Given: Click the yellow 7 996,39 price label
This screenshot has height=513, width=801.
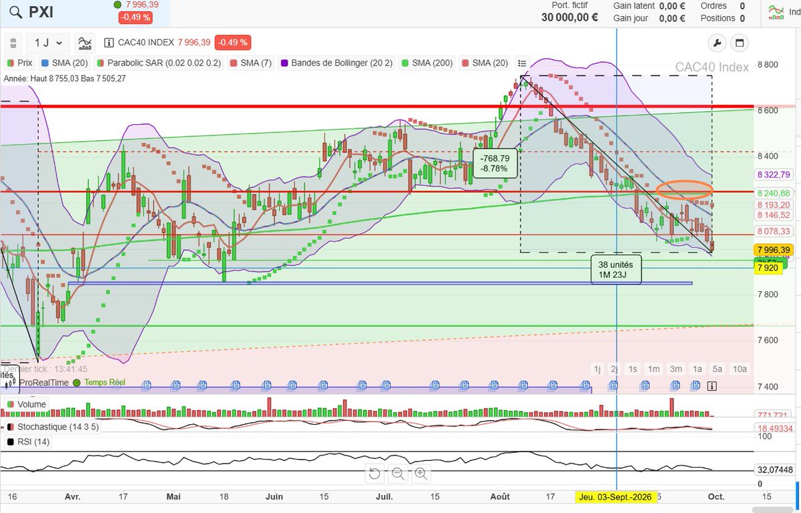Looking at the screenshot, I should 773,250.
